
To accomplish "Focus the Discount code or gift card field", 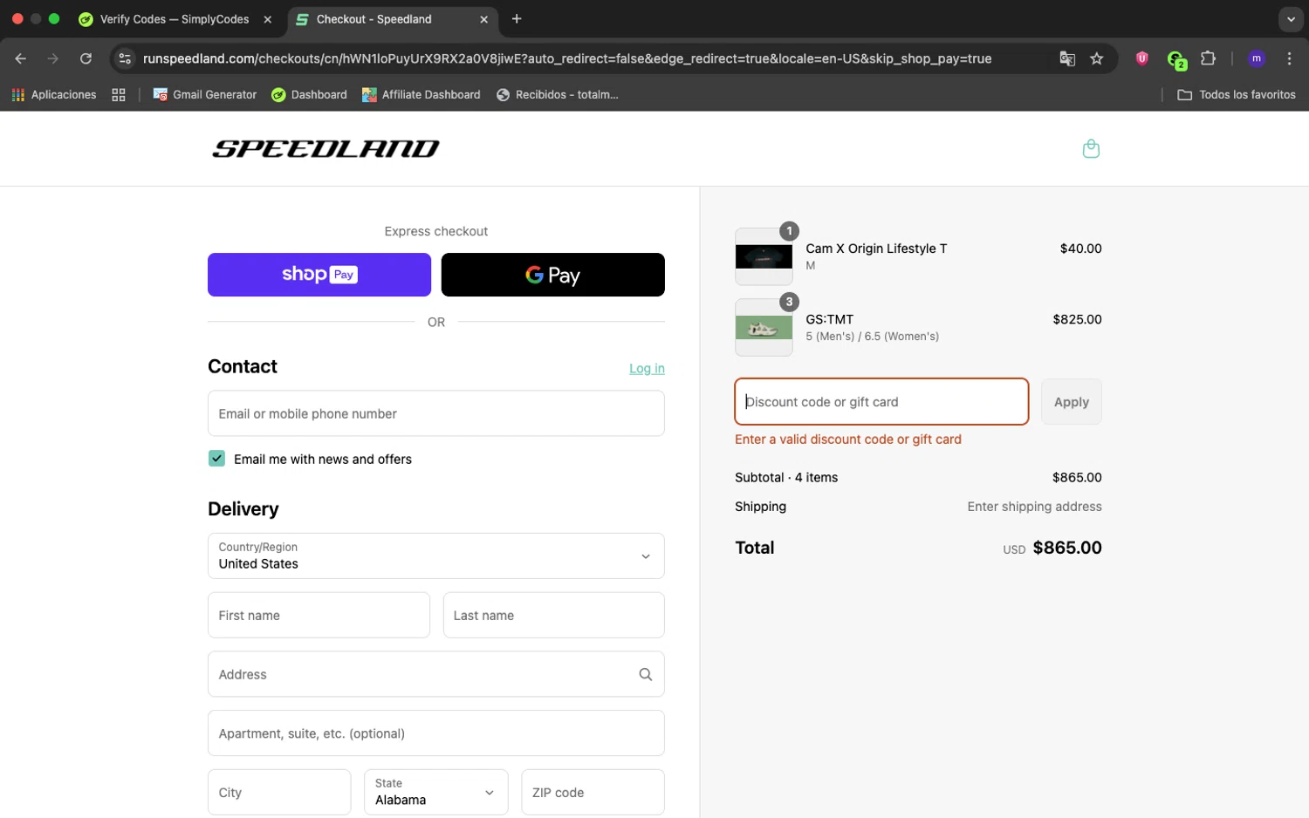I will (881, 402).
